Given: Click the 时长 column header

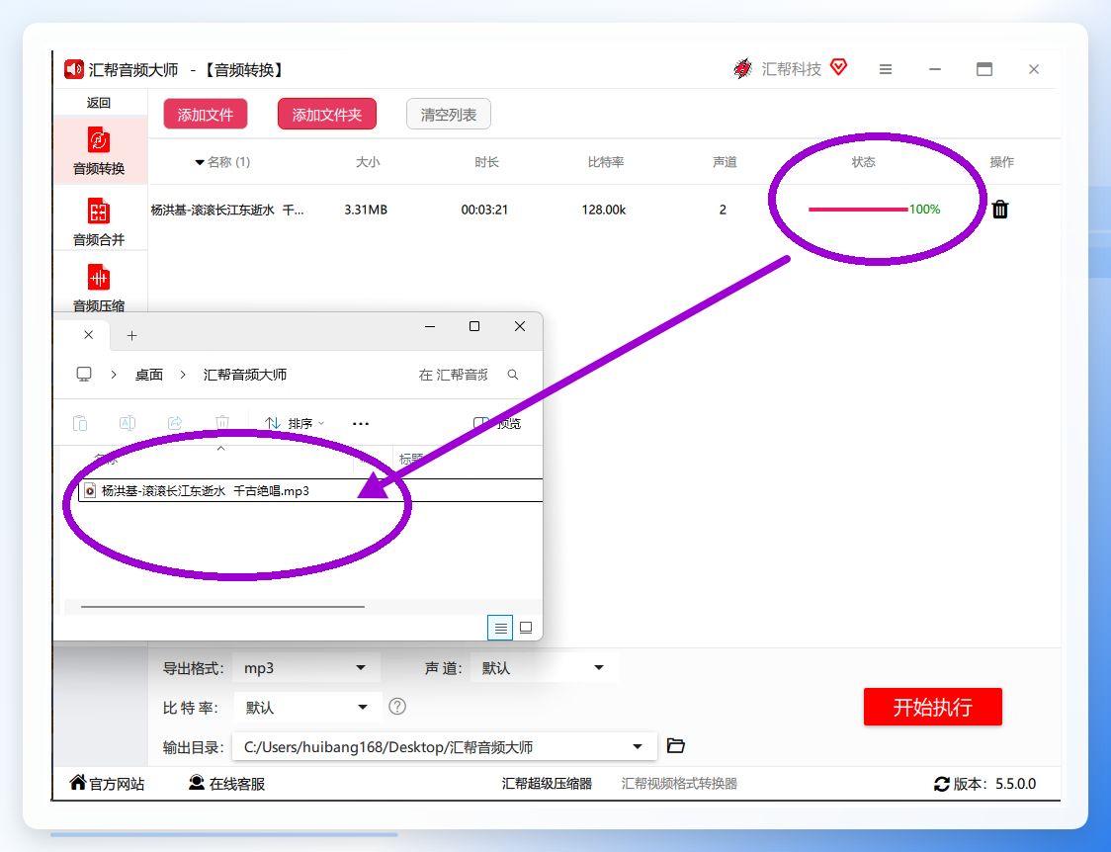Looking at the screenshot, I should click(x=486, y=162).
